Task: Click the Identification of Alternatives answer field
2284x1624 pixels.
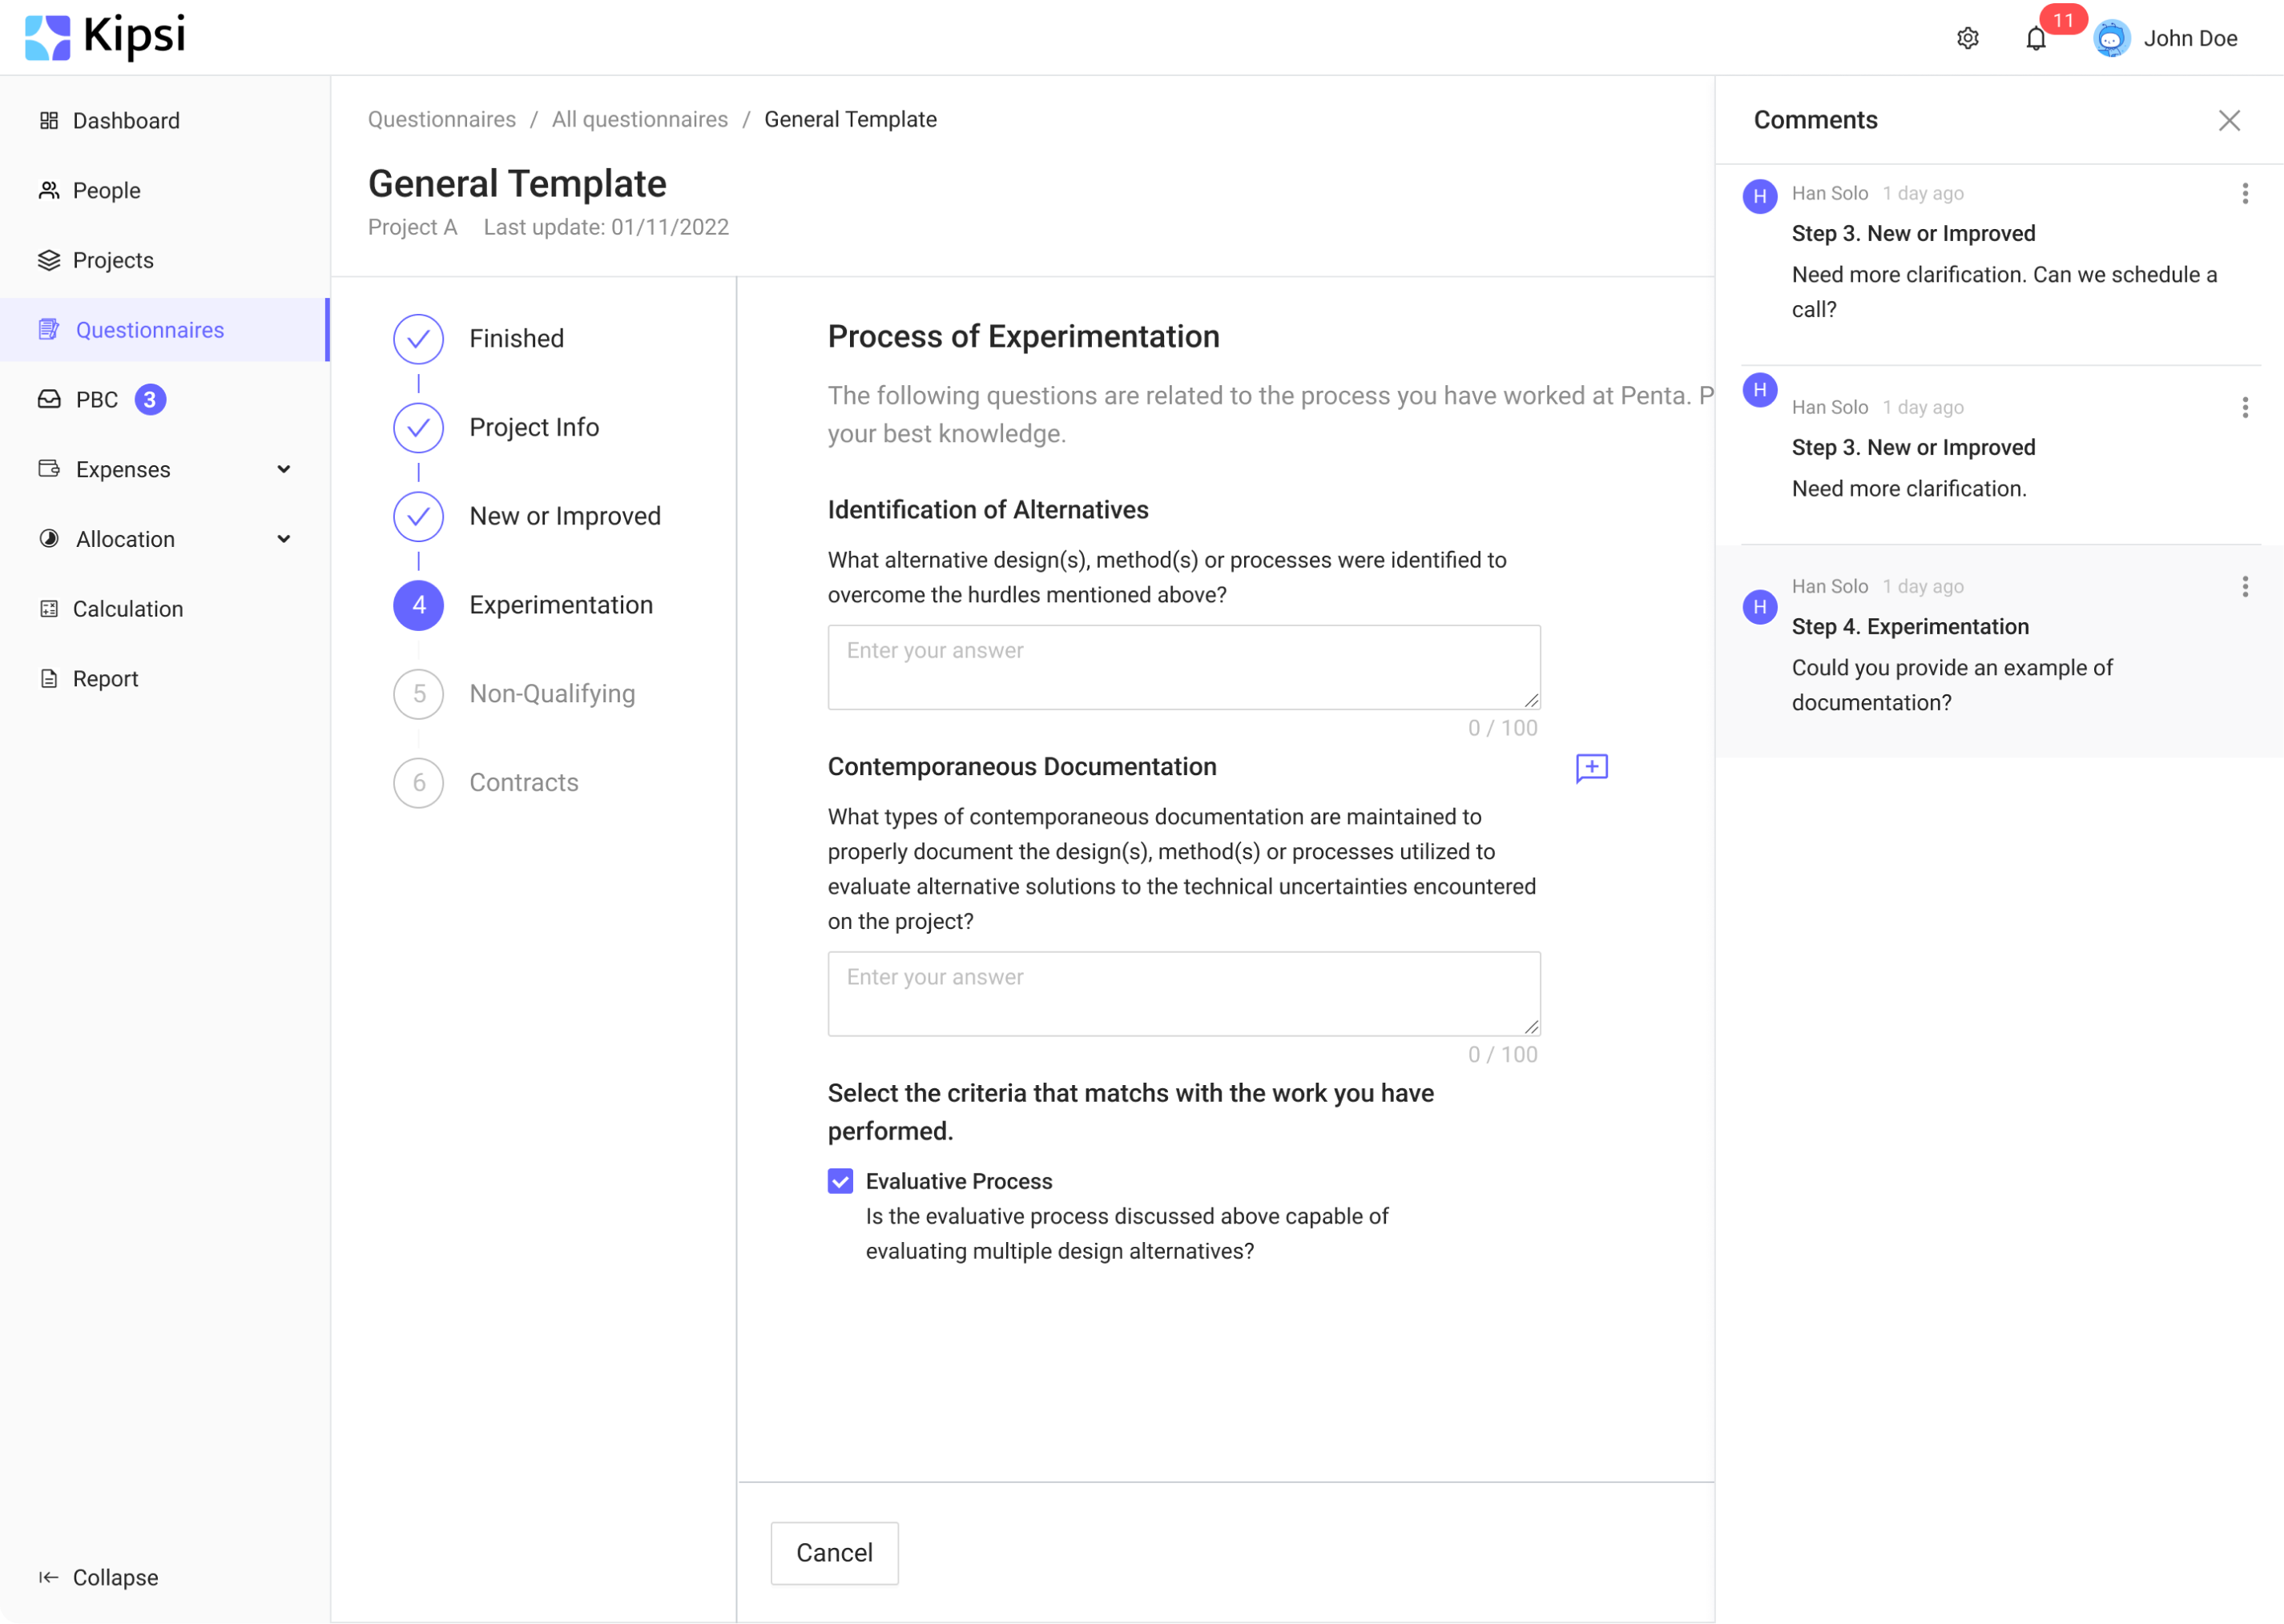Action: (1182, 666)
